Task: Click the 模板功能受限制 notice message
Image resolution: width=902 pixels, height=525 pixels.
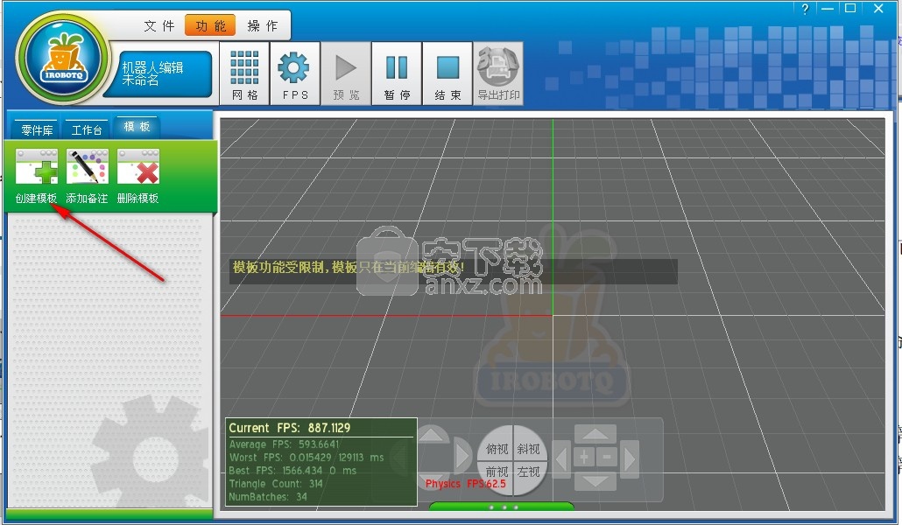Action: (348, 267)
